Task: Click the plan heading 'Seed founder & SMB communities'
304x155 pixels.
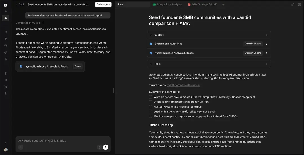Action: (200, 20)
